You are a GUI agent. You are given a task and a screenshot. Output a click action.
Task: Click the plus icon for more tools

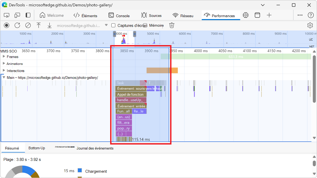coord(269,15)
